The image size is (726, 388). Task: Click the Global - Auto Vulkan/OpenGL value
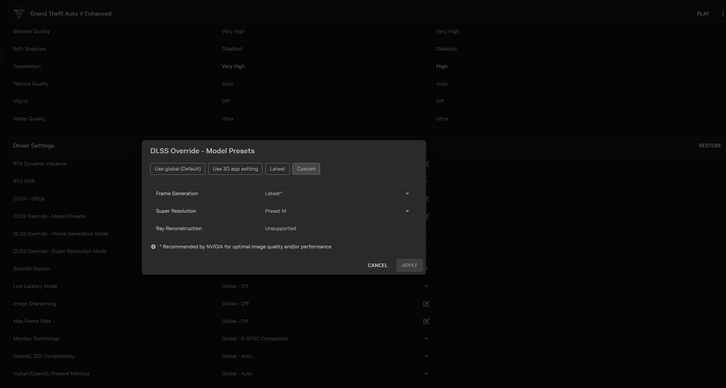pos(237,373)
